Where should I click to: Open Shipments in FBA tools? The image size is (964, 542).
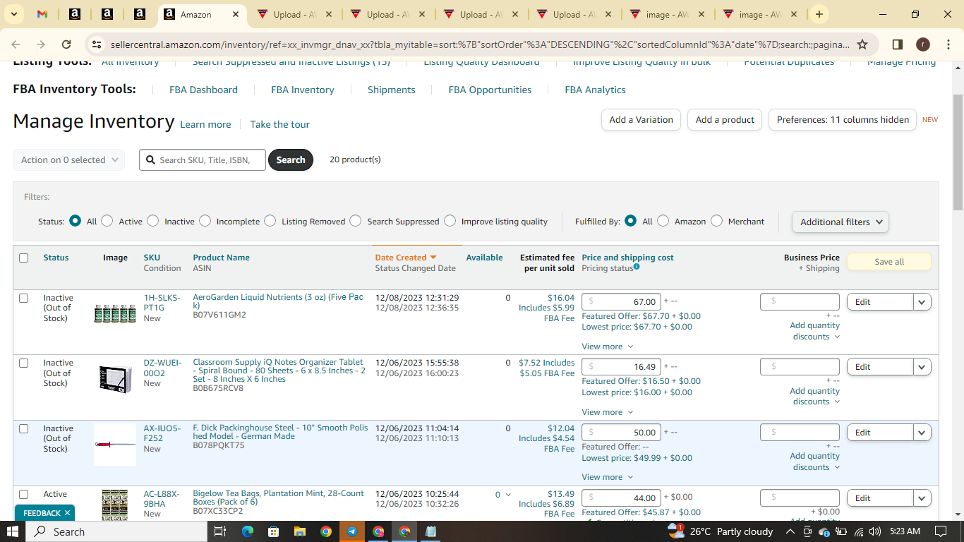tap(392, 90)
